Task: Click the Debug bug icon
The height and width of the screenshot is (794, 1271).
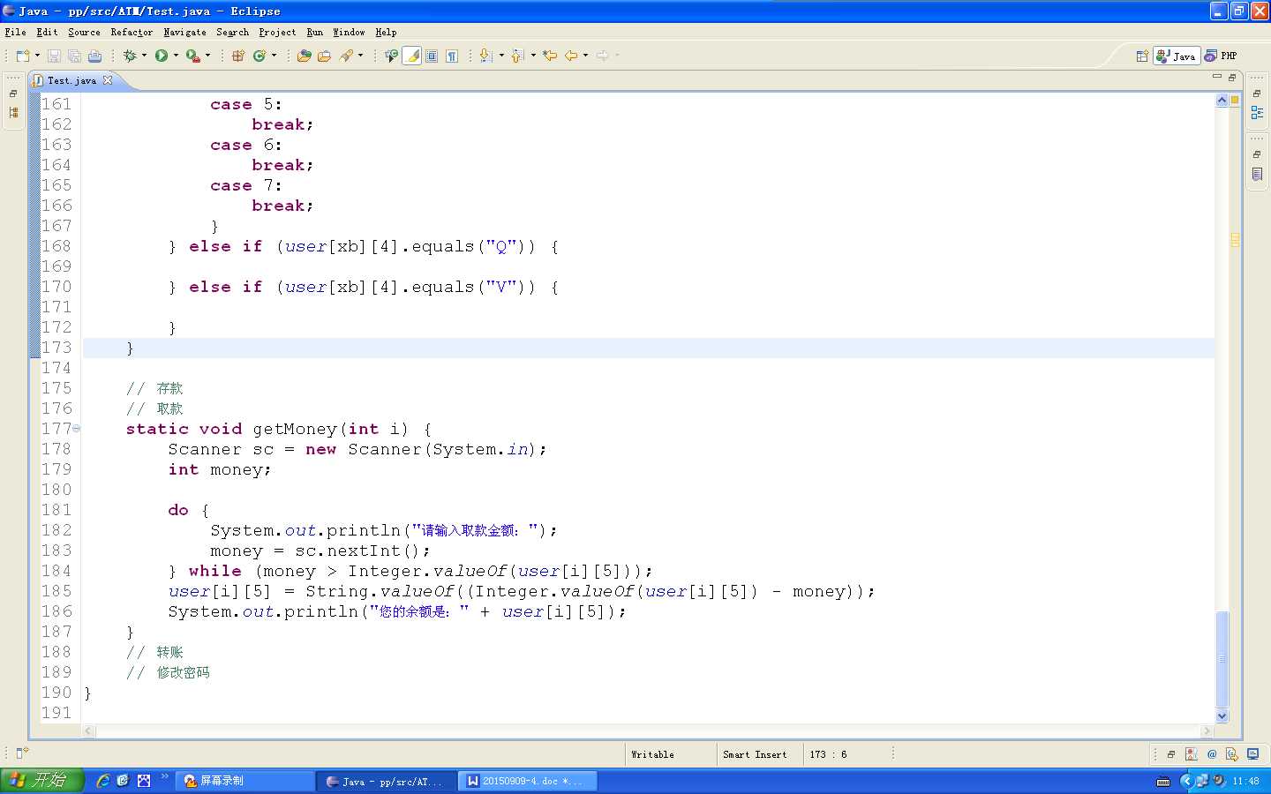Action: [x=130, y=56]
